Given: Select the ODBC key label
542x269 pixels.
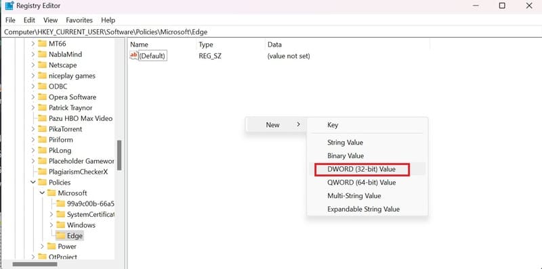Looking at the screenshot, I should [58, 87].
